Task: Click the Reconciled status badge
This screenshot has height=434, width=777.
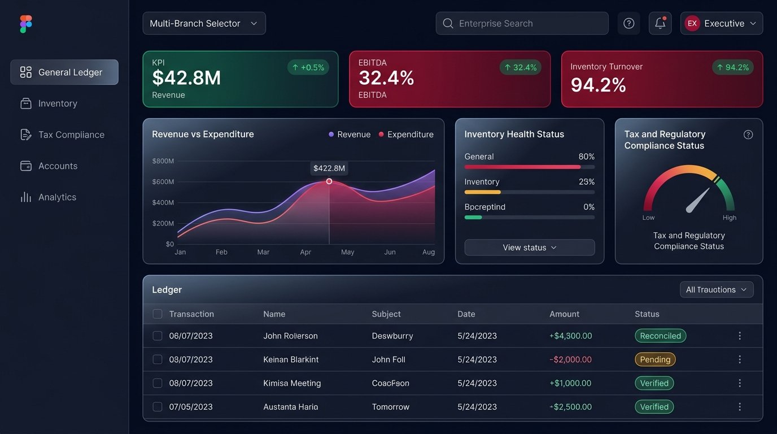Action: (x=661, y=336)
